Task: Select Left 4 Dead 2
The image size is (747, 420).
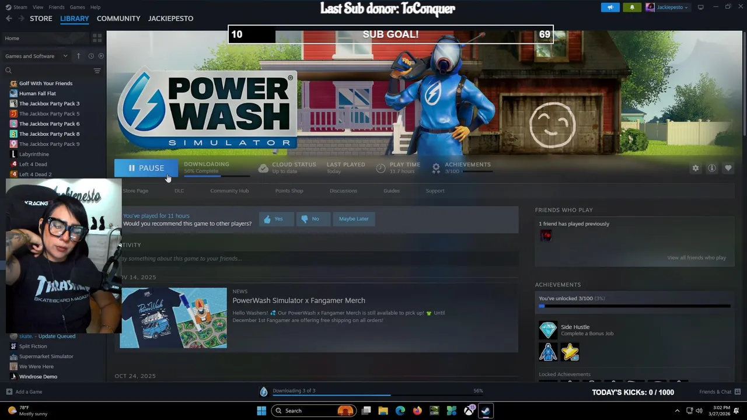Action: (35, 174)
